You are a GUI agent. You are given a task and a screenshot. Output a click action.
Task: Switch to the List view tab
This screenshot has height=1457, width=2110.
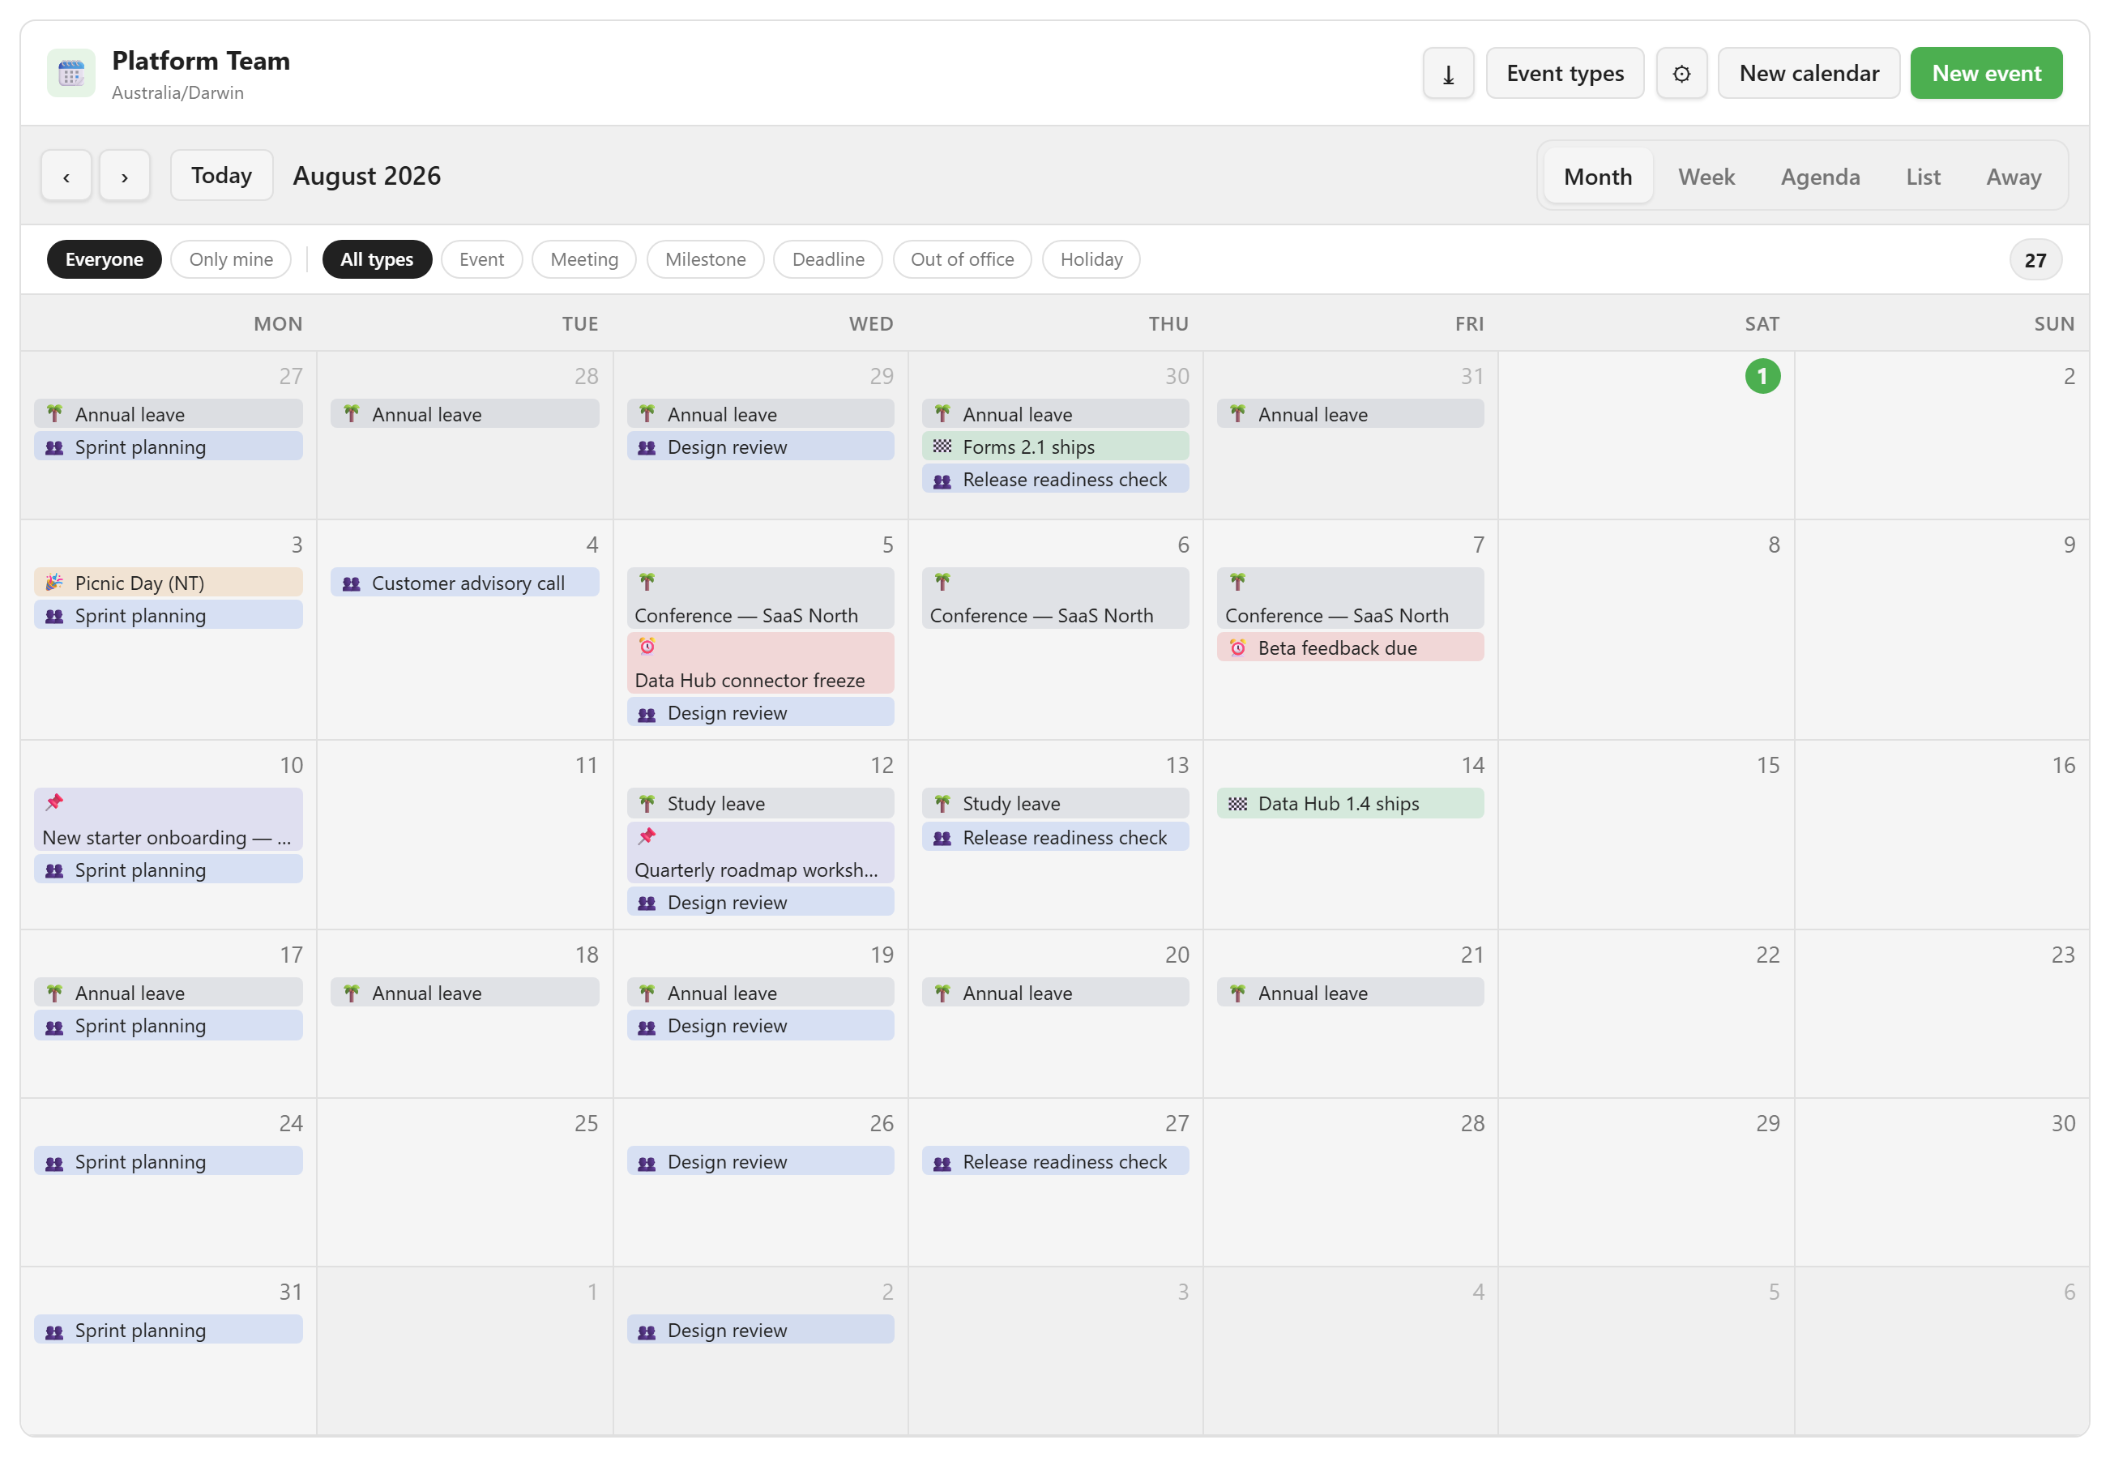tap(1923, 176)
